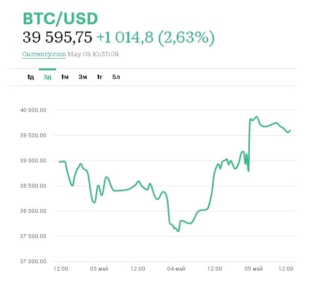Click the 04 май date axis label
Viewport: 336px width, 289px height.
pyautogui.click(x=176, y=269)
